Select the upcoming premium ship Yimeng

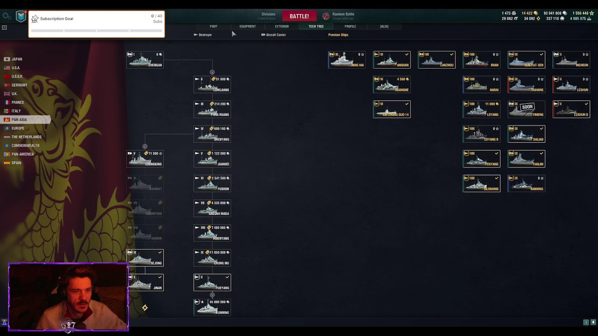tap(526, 109)
